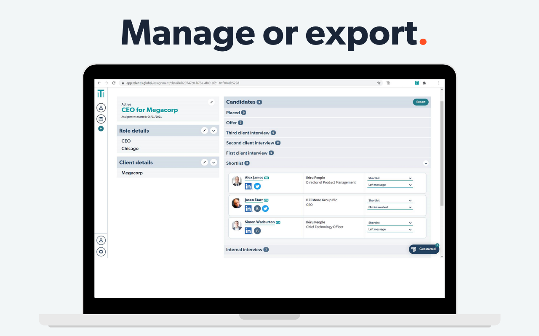Open the settings gear in sidebar
The image size is (539, 336).
pos(101,252)
